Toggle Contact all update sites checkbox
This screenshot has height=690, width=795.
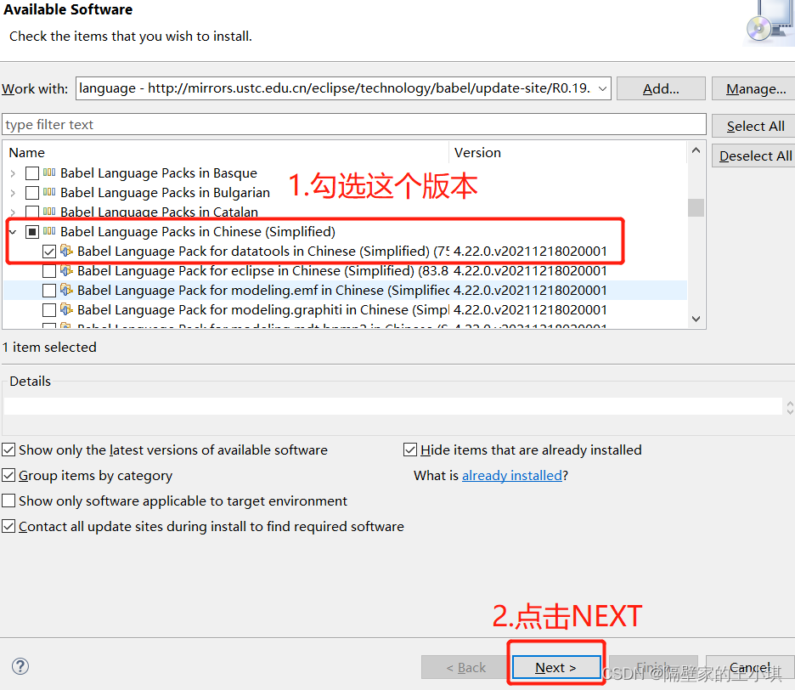point(8,526)
